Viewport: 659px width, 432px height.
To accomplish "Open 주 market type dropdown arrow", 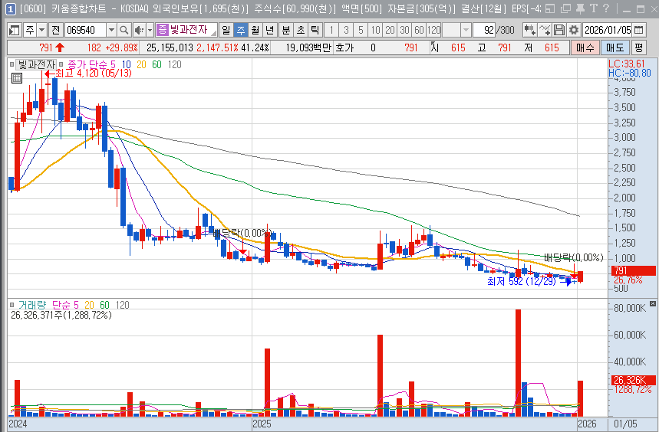I will click(x=42, y=30).
